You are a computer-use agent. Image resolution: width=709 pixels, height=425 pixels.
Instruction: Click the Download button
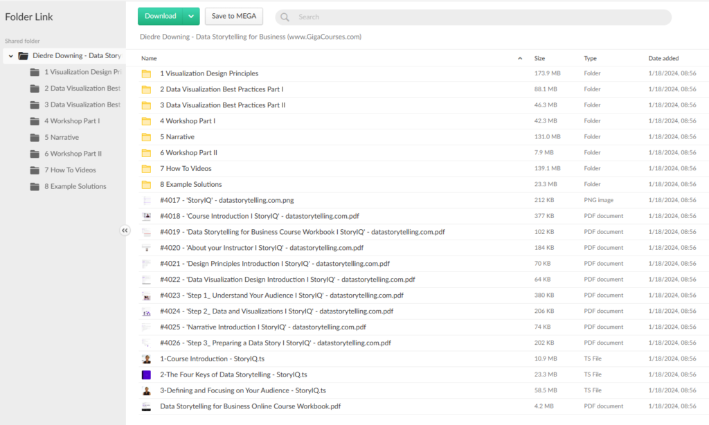click(160, 17)
